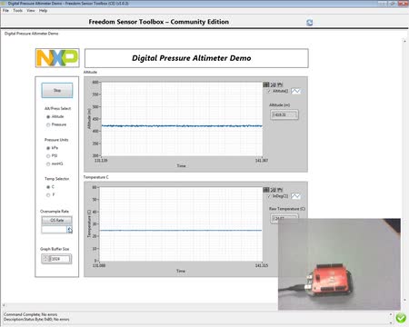The width and height of the screenshot is (409, 327).
Task: Click the Stop button
Action: click(x=57, y=90)
